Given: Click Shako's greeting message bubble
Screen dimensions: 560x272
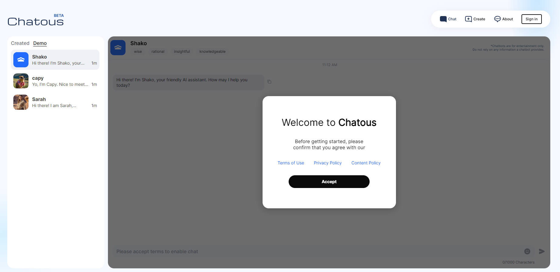Looking at the screenshot, I should tap(188, 82).
